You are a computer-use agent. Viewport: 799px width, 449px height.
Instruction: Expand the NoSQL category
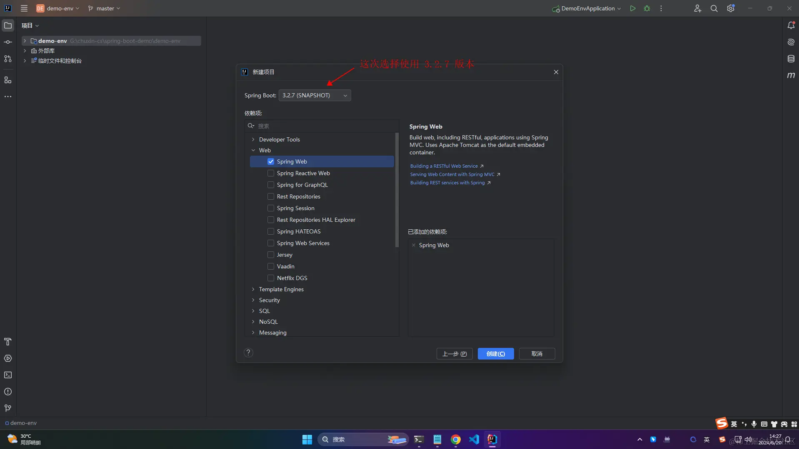click(253, 322)
